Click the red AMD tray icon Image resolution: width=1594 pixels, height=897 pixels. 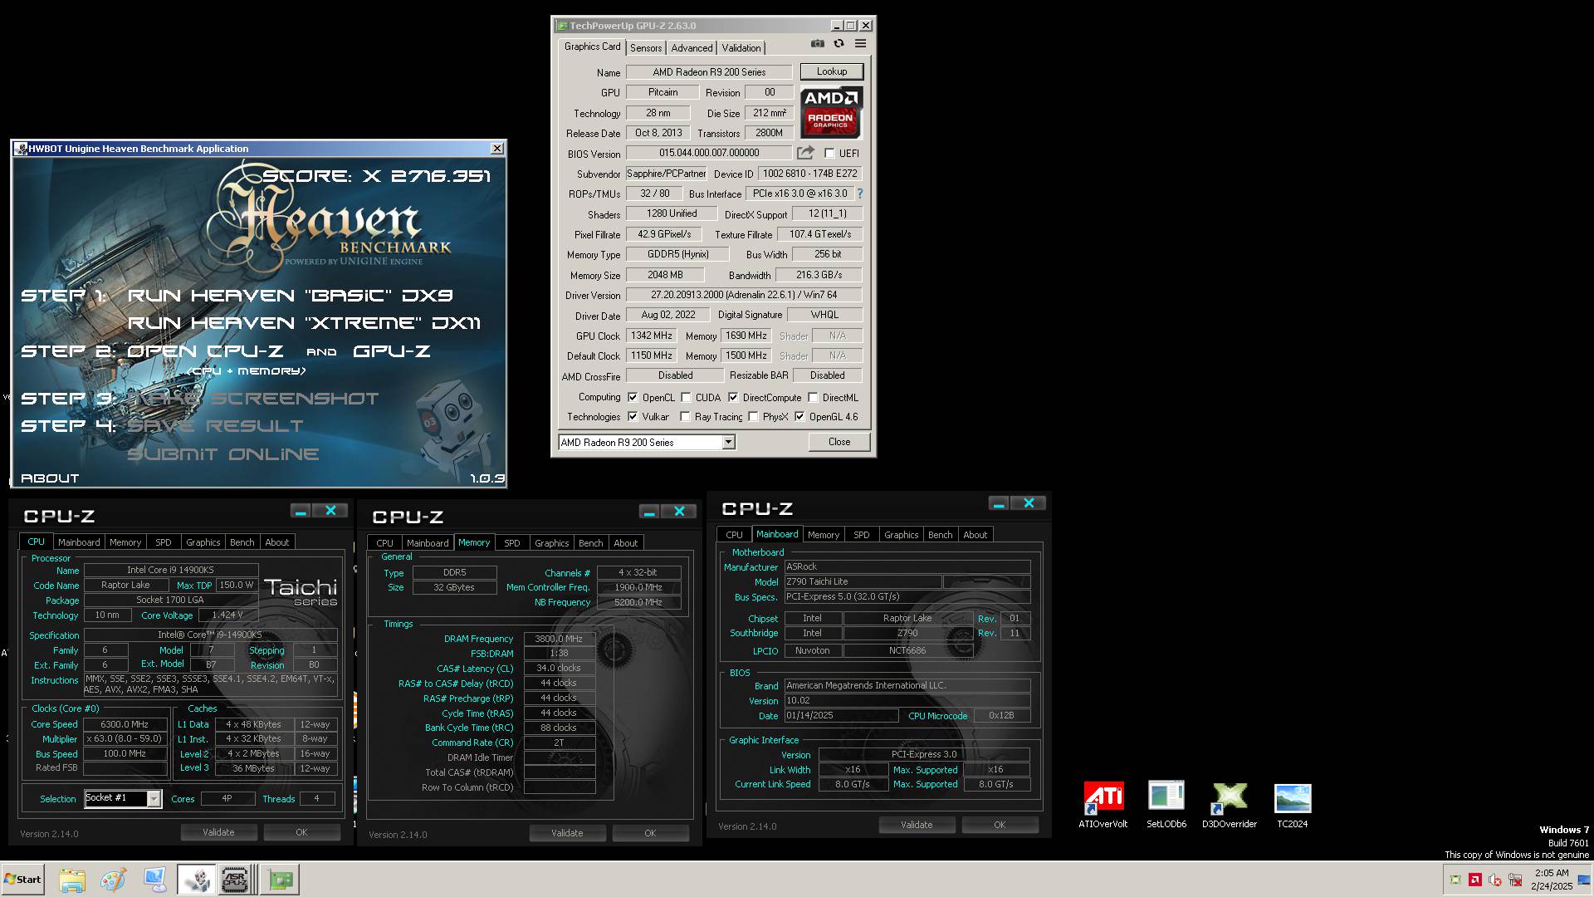(x=1475, y=880)
